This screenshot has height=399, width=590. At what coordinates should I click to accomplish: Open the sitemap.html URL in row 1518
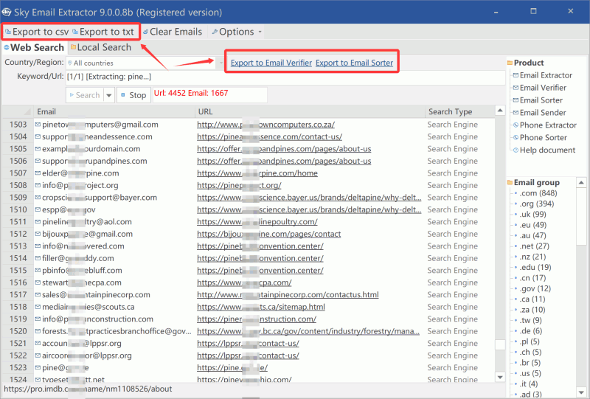tap(261, 307)
